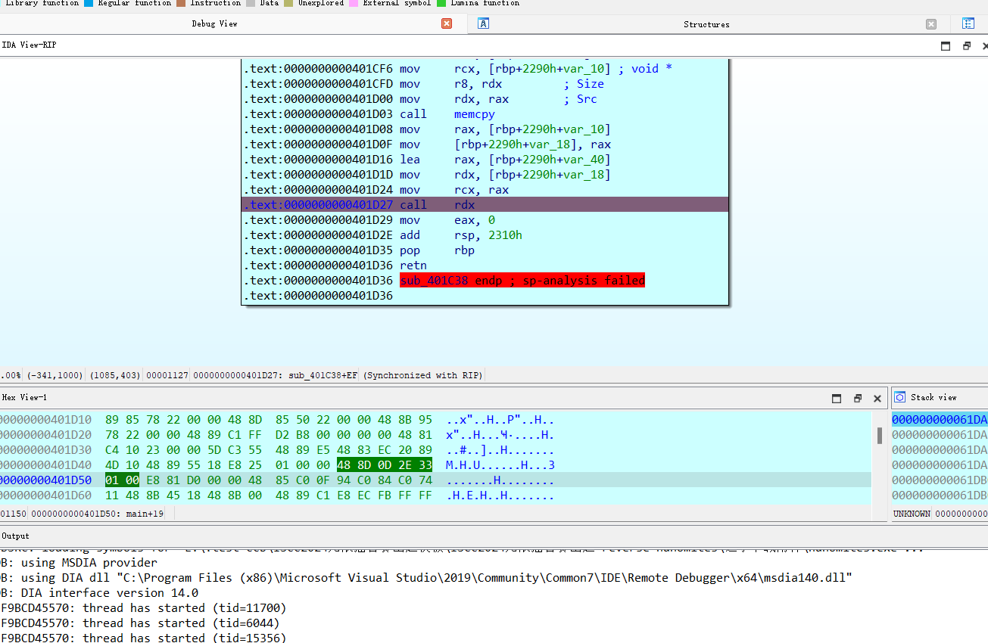The width and height of the screenshot is (988, 643).
Task: Click the Instruction brown legend swatch
Action: pos(181,3)
